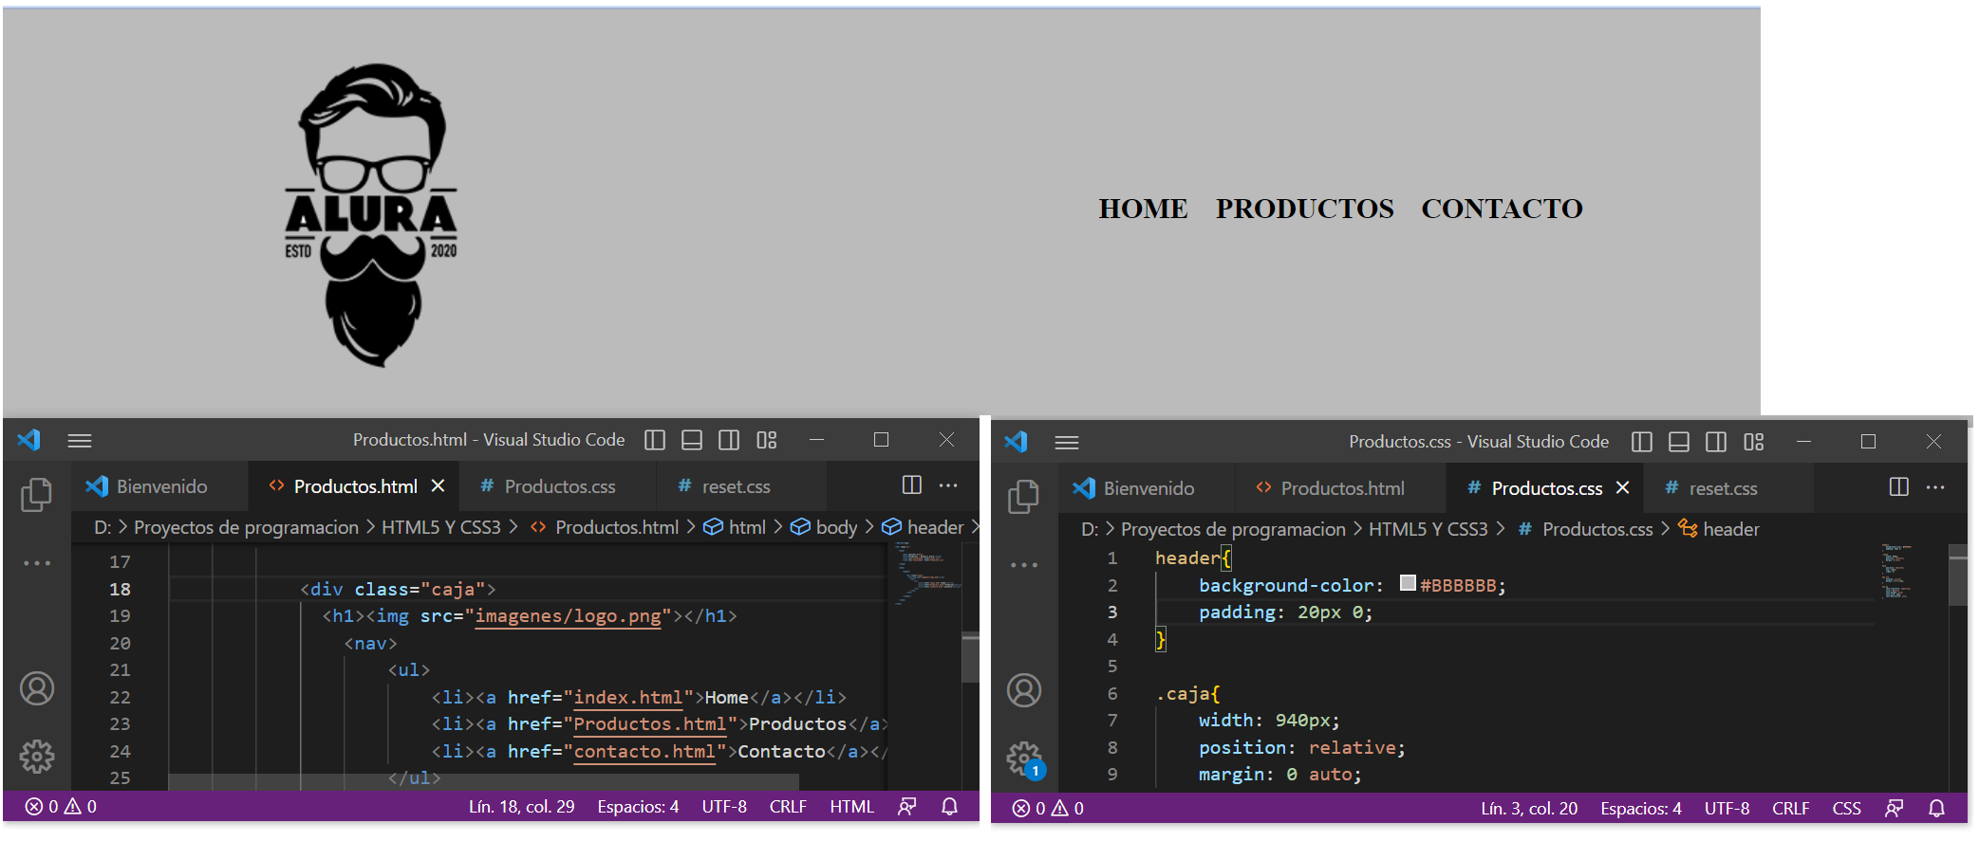Click CONTACTO link in the web page

point(1502,209)
